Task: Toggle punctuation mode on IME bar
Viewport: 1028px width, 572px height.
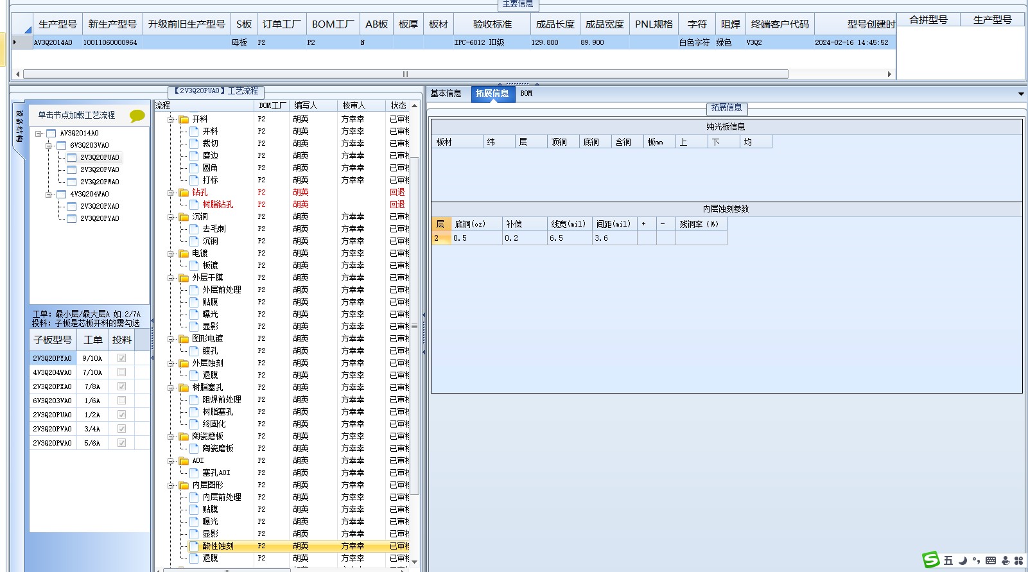Action: click(976, 561)
